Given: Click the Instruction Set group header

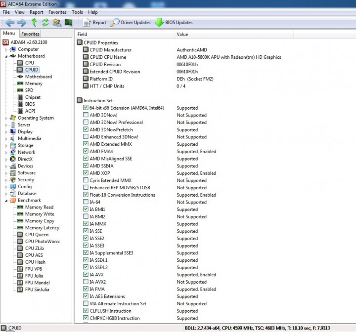Looking at the screenshot, I should pyautogui.click(x=98, y=100).
